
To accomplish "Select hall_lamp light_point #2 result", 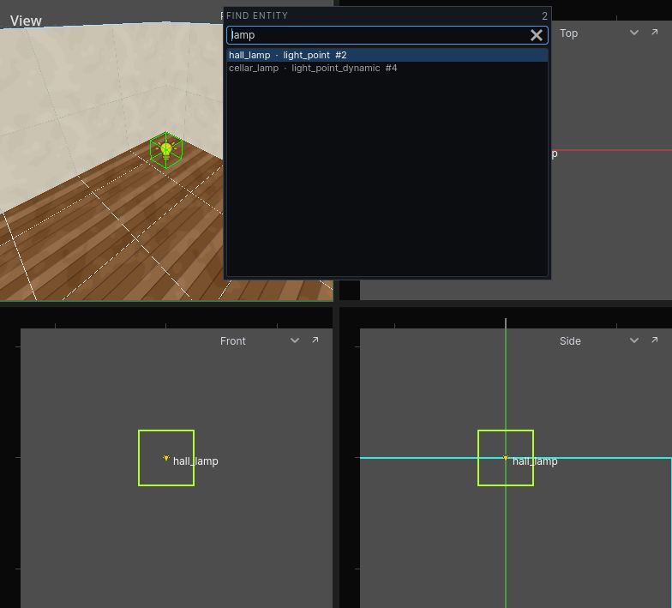I will tap(387, 55).
